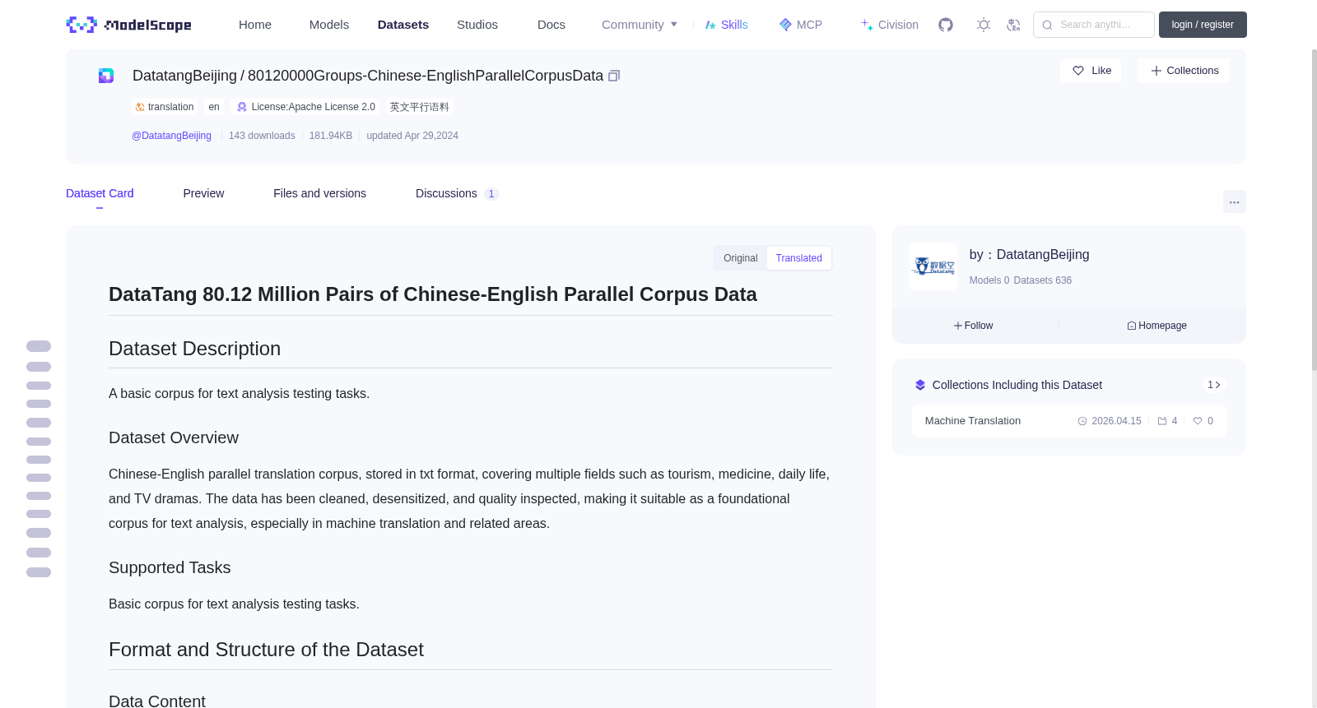Click the DatatangBeijing owl logo thumbnail
The image size is (1317, 708).
(933, 266)
